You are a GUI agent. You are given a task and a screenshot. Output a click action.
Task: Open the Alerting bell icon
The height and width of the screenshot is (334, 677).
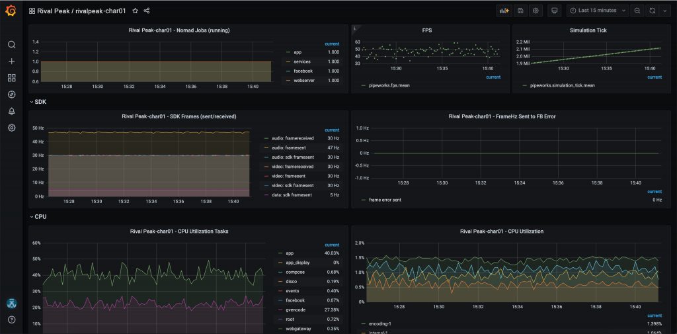pos(12,111)
